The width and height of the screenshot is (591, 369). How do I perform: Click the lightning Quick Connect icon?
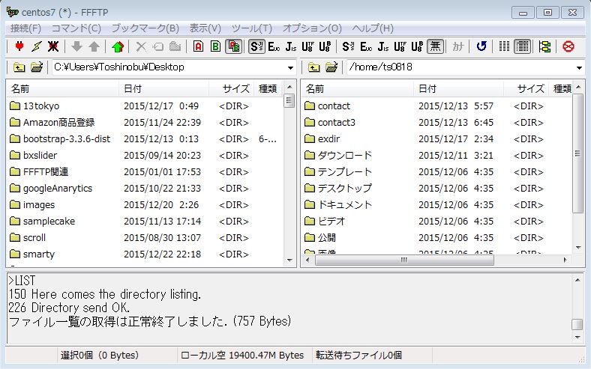click(x=36, y=46)
